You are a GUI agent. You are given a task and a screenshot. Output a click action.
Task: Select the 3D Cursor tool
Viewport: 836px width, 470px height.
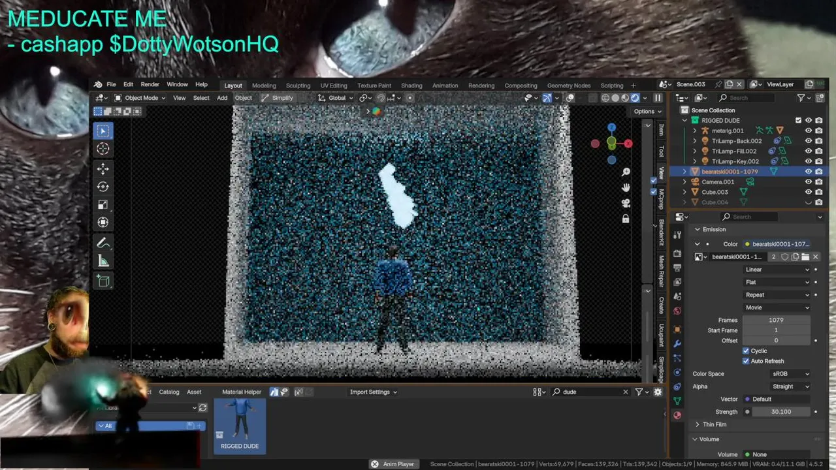point(103,149)
